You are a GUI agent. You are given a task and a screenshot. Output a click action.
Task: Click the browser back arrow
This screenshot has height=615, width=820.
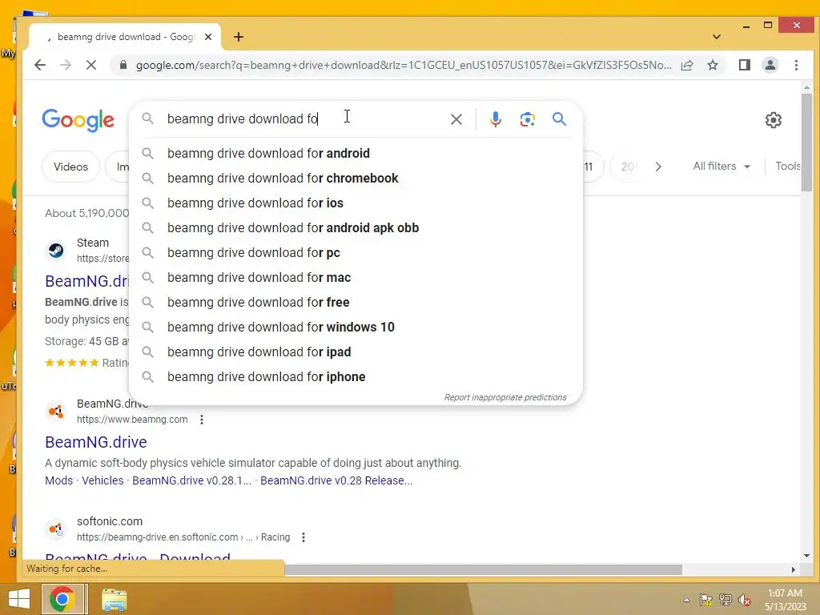[40, 66]
